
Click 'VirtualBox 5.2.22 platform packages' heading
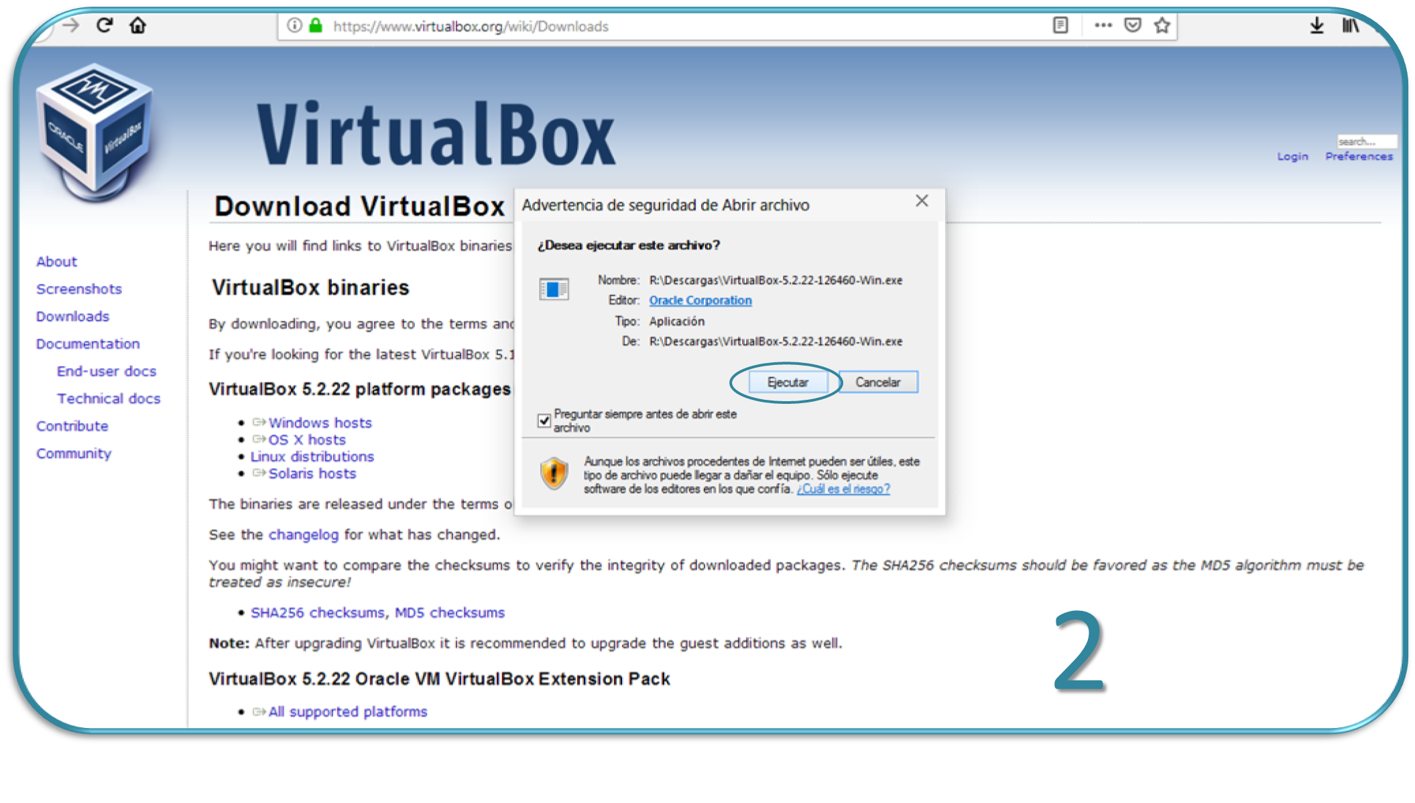tap(360, 389)
